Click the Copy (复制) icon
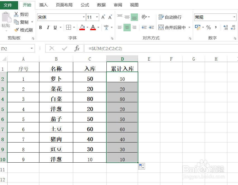Screen dimensions: 238x185 tap(16, 22)
